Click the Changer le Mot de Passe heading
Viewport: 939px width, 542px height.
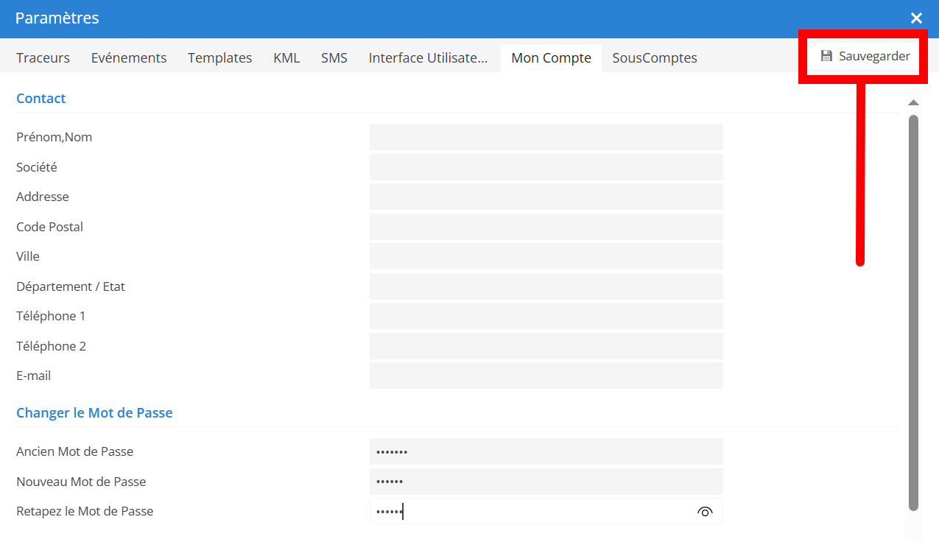tap(94, 413)
